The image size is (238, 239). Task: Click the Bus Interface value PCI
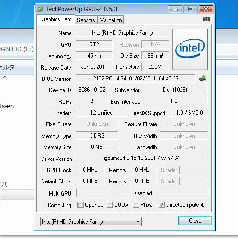click(175, 101)
